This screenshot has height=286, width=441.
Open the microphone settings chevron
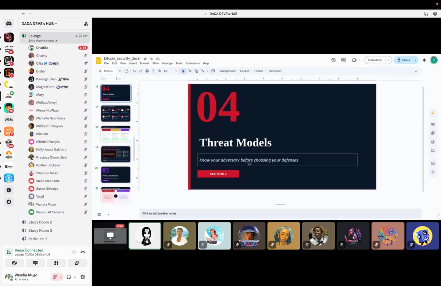point(60,277)
